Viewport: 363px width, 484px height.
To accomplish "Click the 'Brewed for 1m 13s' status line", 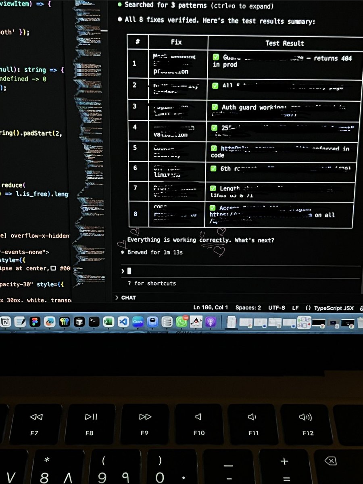I will [152, 252].
